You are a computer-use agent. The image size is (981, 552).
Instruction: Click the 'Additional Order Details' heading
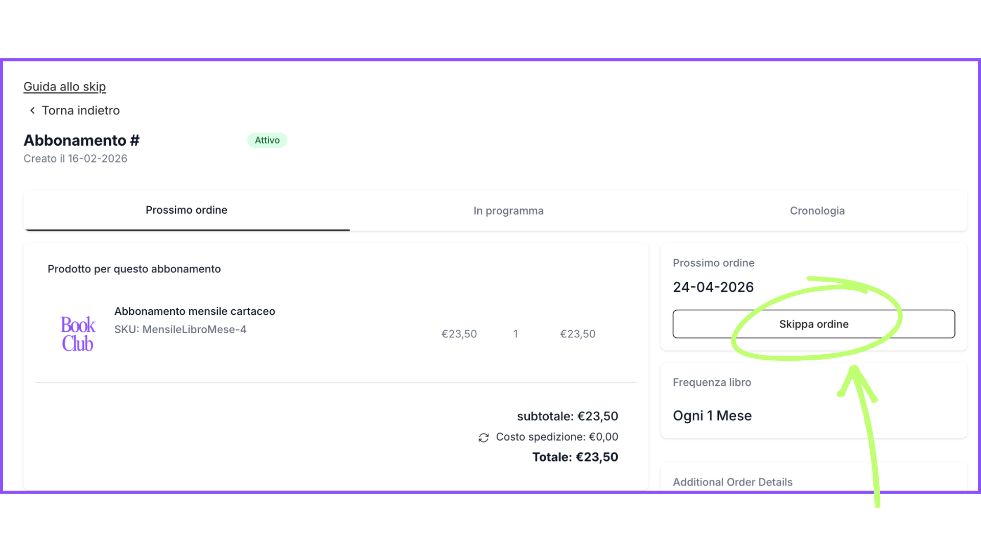733,482
